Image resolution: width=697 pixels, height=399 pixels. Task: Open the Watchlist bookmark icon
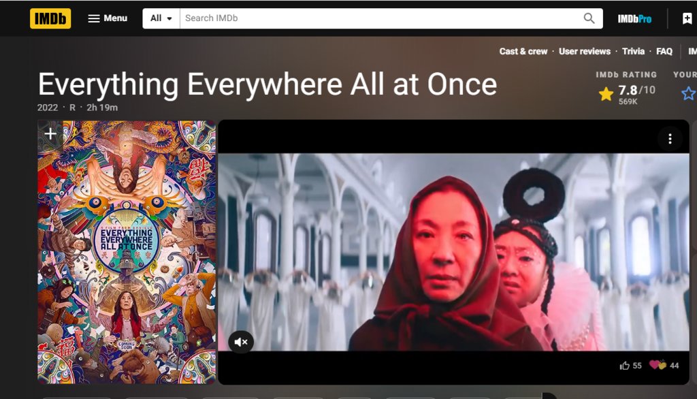click(x=687, y=18)
